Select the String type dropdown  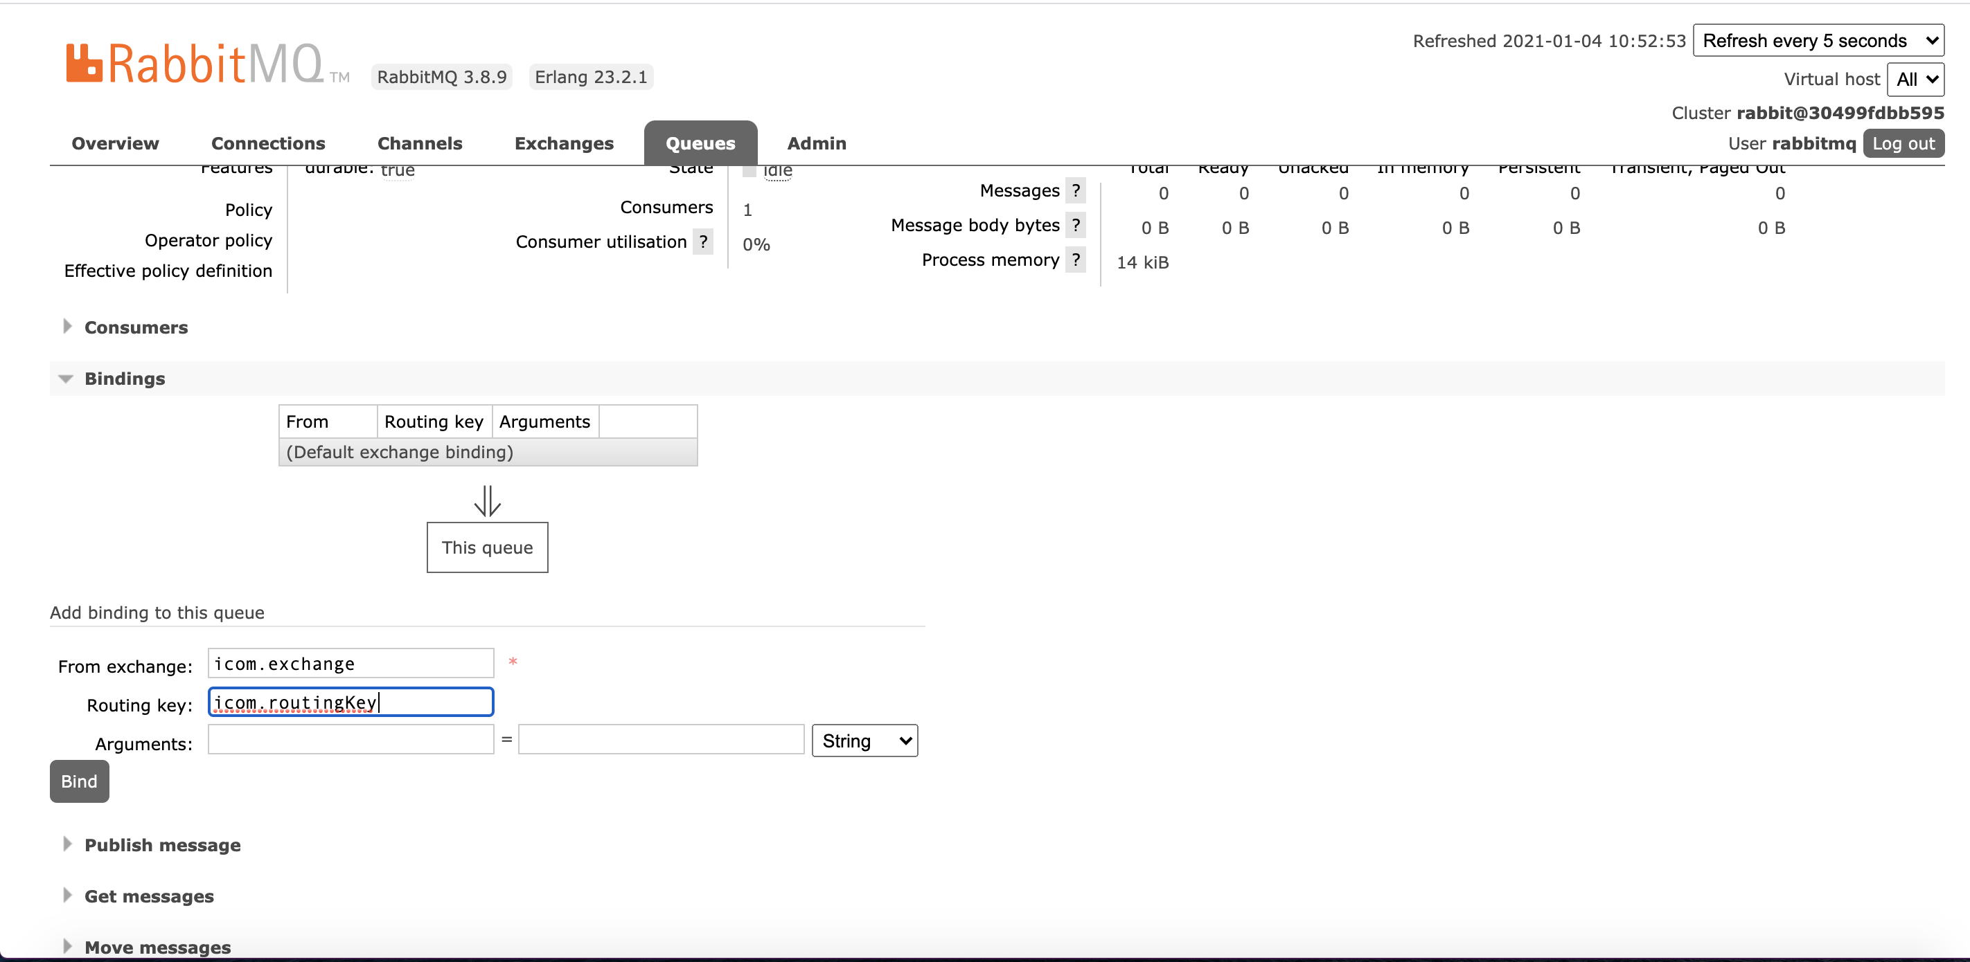click(x=864, y=741)
